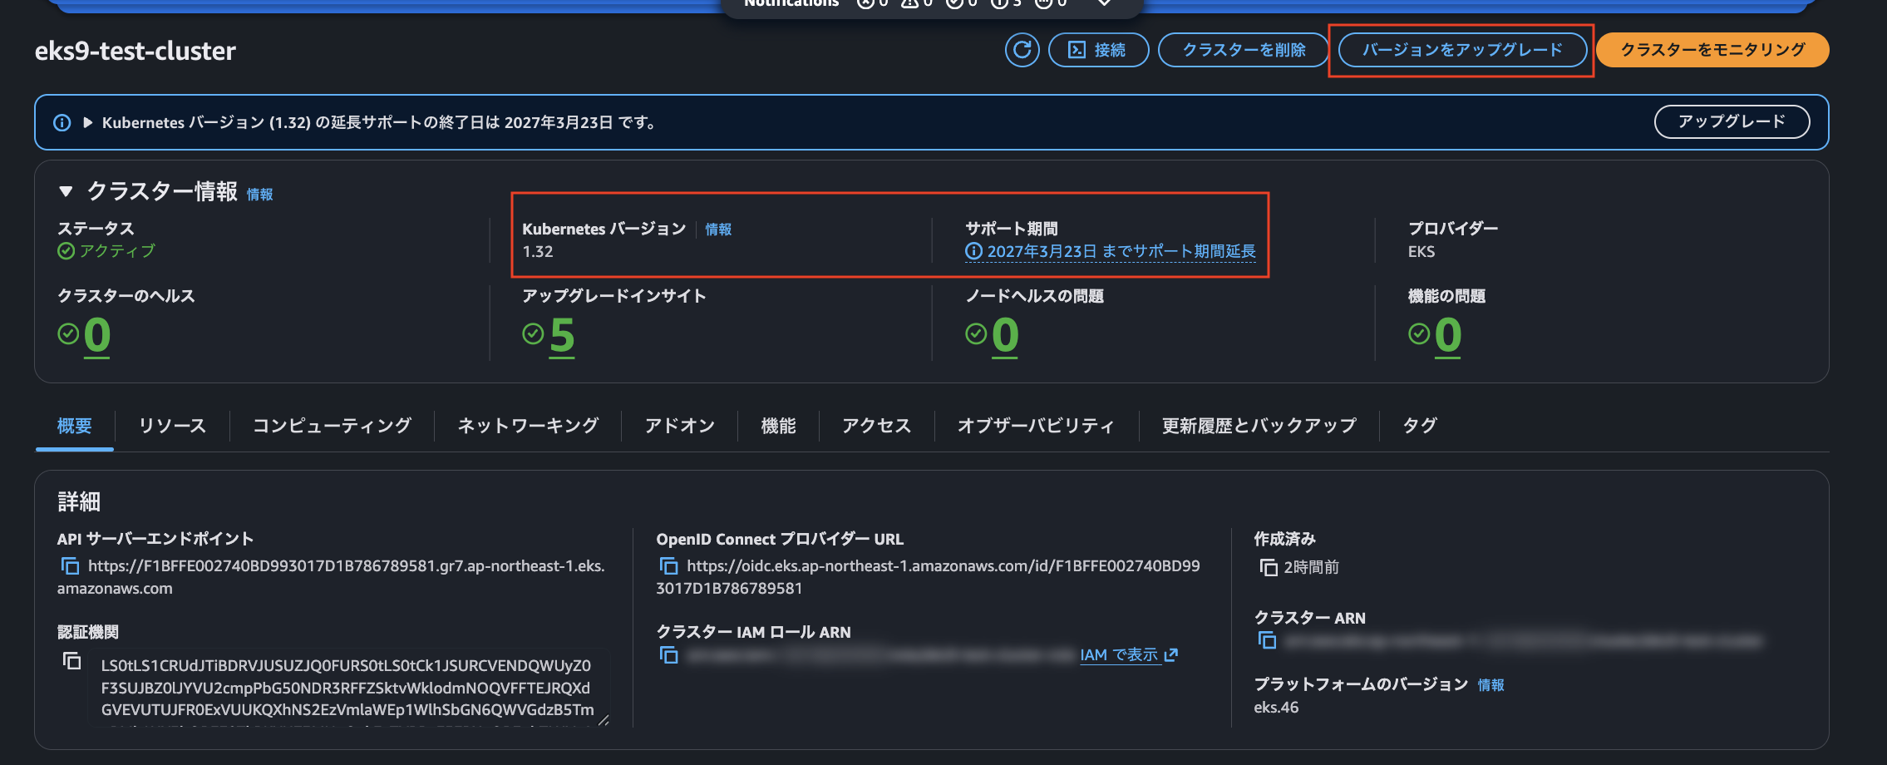Click the green check icon beside アクティブ
This screenshot has width=1887, height=765.
pyautogui.click(x=66, y=251)
